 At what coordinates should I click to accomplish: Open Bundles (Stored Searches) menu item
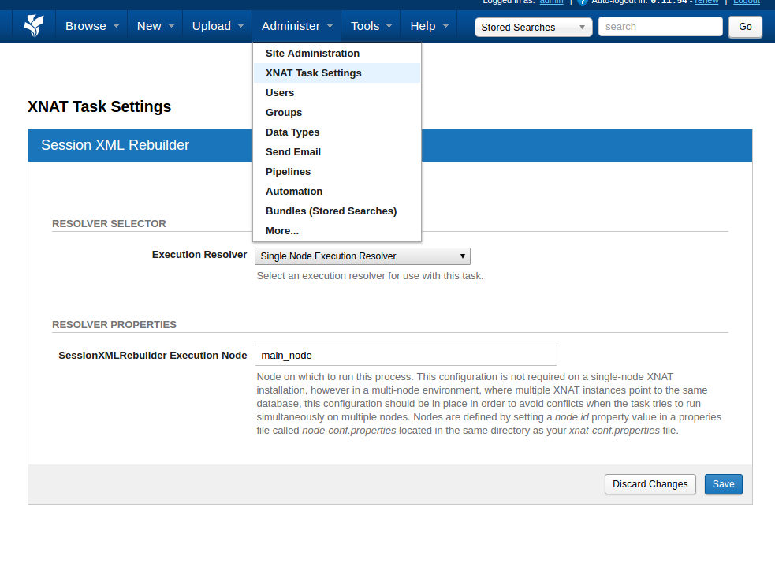(331, 211)
